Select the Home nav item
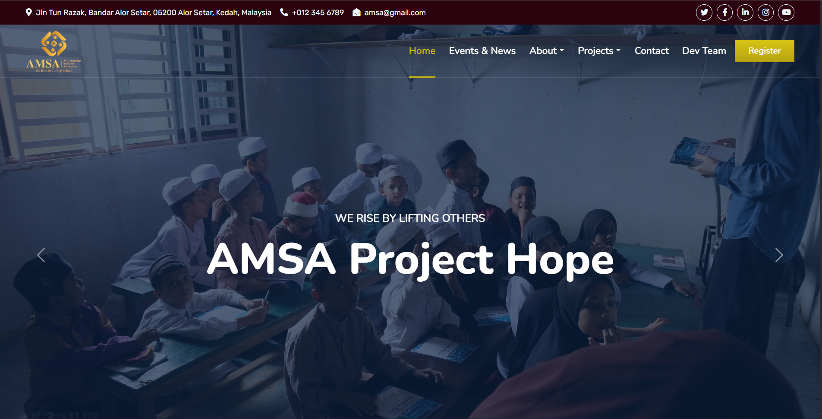The height and width of the screenshot is (419, 822). (x=422, y=51)
